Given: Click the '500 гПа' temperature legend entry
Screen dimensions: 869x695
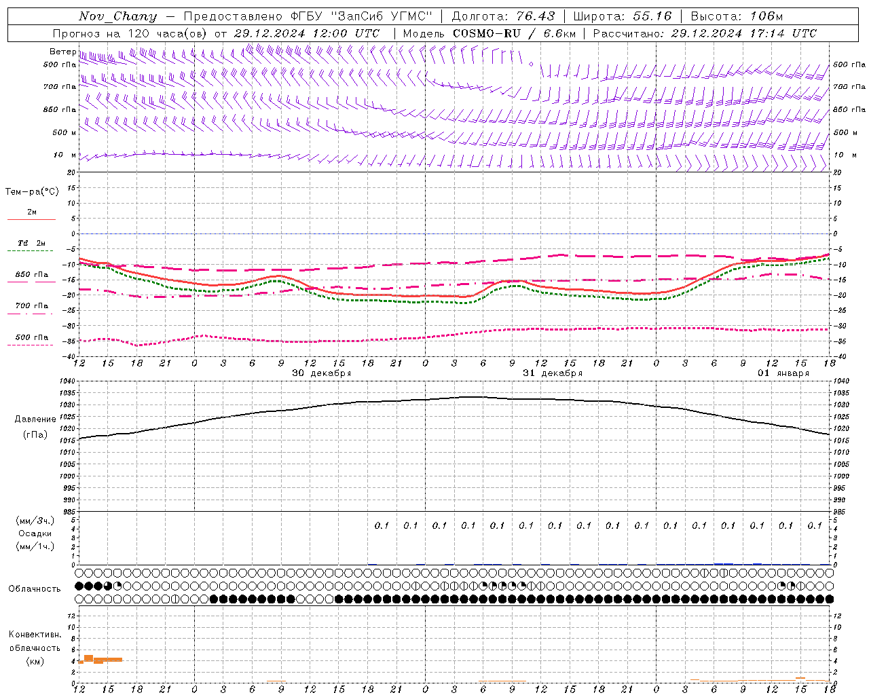Looking at the screenshot, I should pos(32,337).
